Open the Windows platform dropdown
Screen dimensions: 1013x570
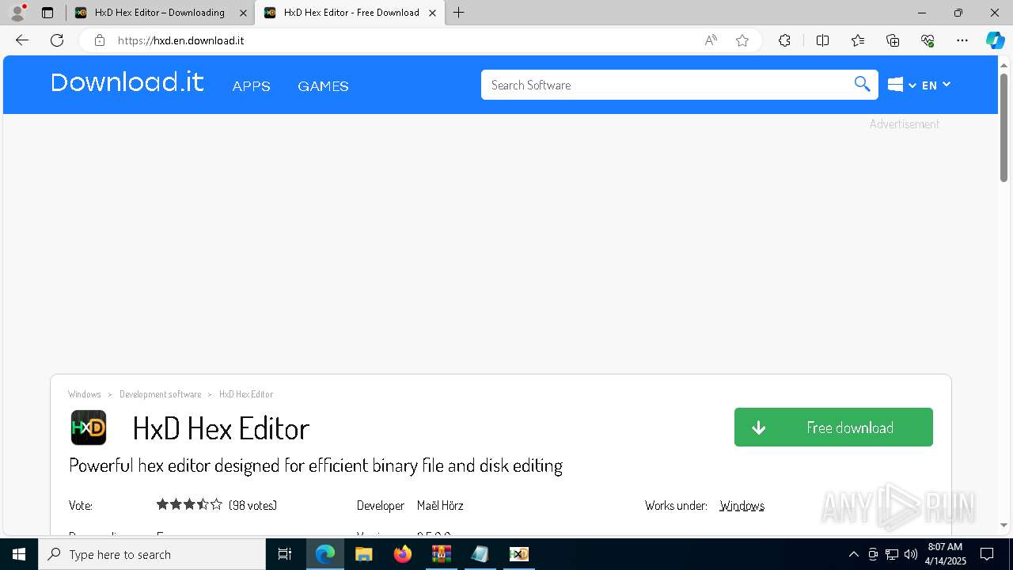click(901, 85)
